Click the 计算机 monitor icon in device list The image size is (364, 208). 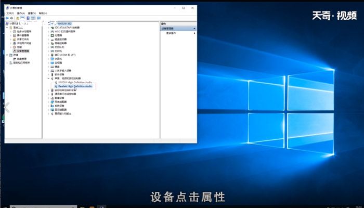pos(52,59)
